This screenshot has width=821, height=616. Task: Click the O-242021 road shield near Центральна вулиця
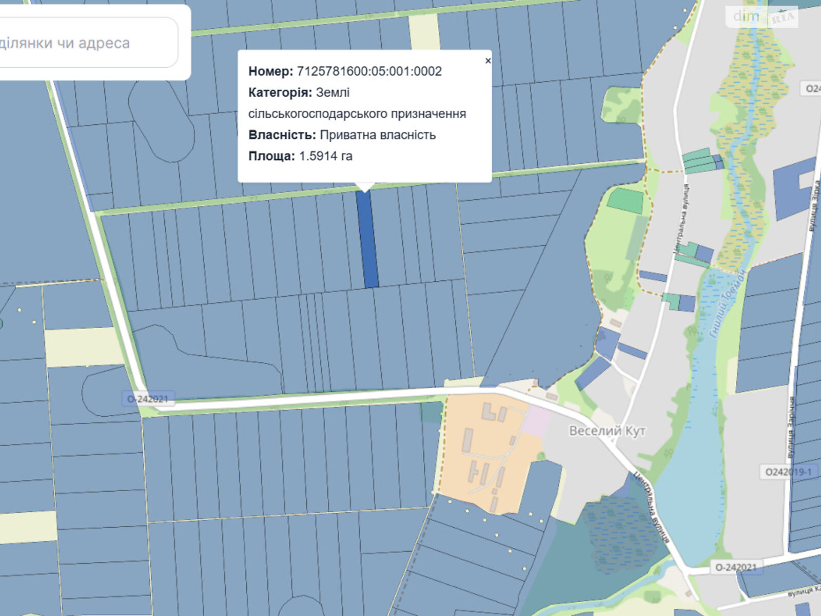736,567
